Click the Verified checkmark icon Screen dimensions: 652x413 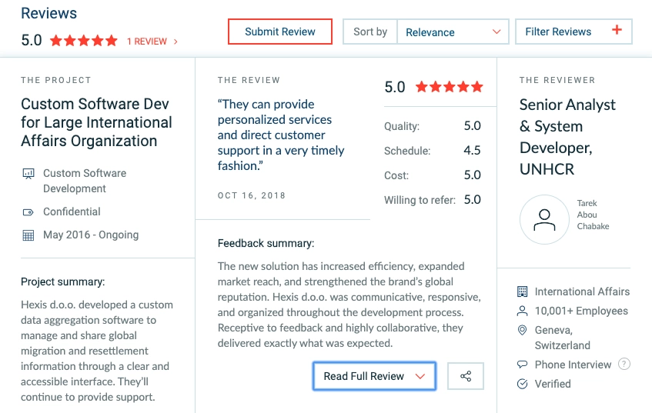(523, 384)
